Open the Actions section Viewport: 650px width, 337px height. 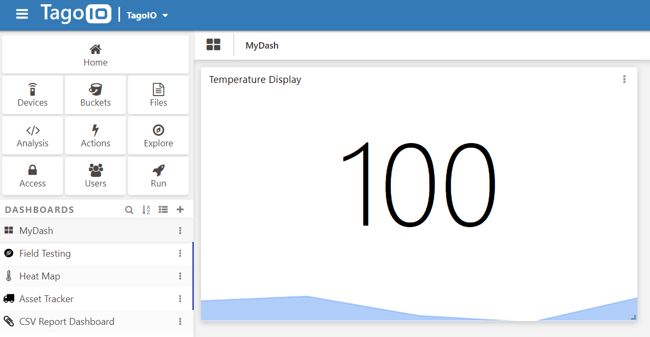(95, 136)
